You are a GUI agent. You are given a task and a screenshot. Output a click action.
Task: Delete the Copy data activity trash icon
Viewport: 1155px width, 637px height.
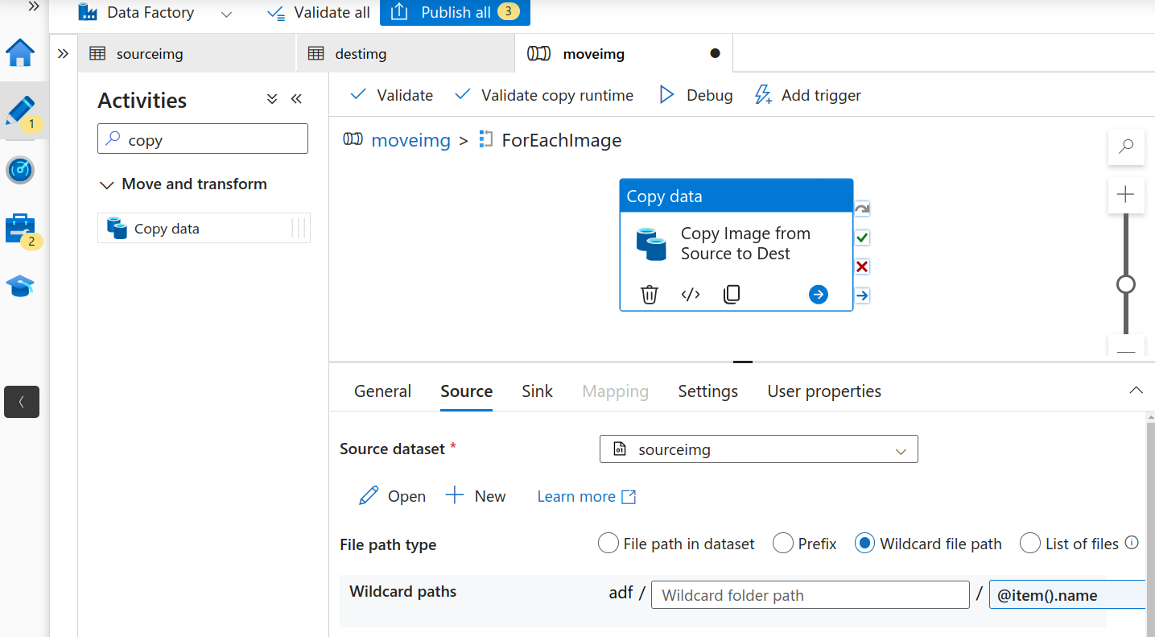[x=650, y=295]
